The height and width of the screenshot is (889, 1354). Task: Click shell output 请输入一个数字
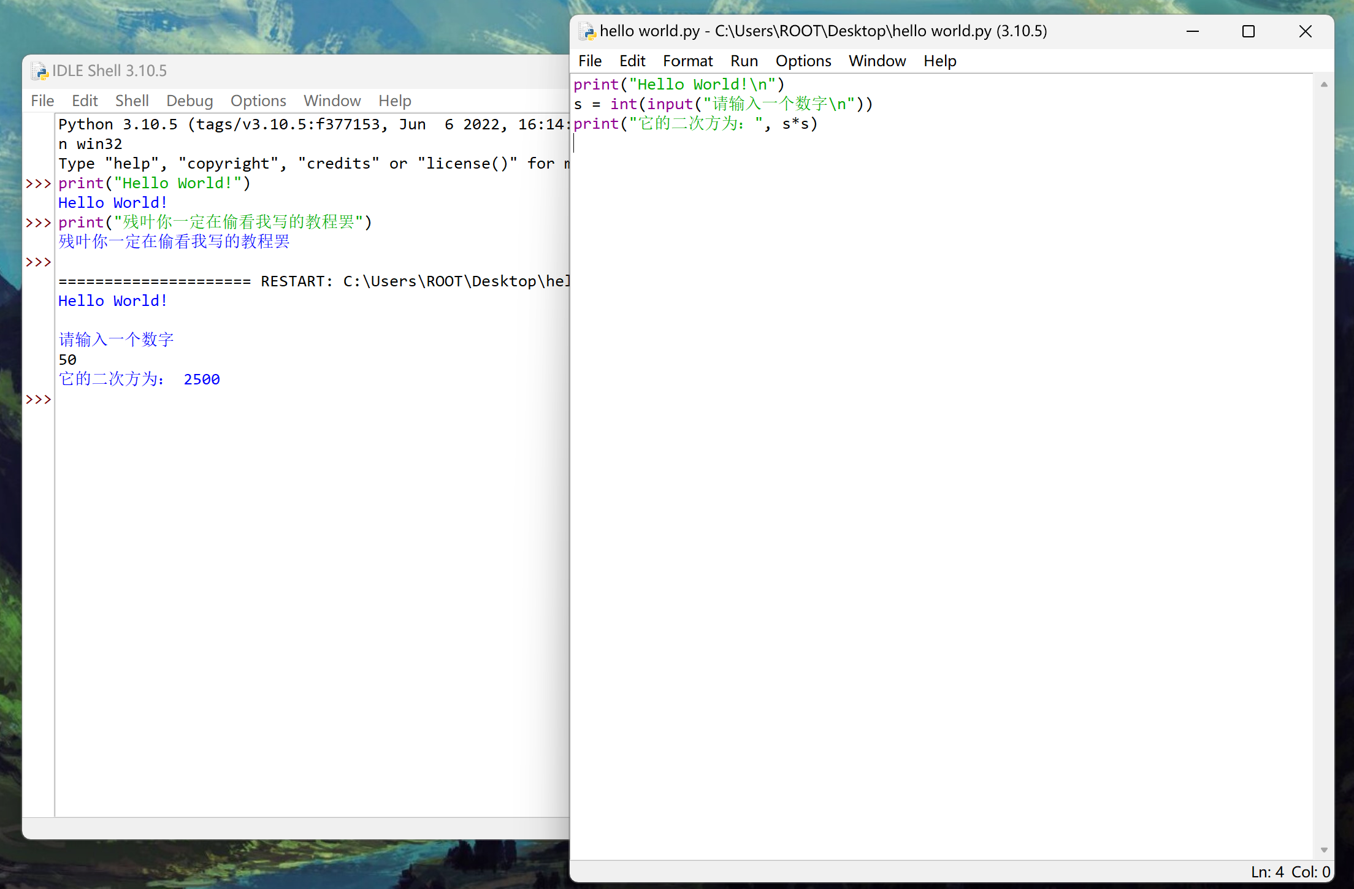coord(116,340)
